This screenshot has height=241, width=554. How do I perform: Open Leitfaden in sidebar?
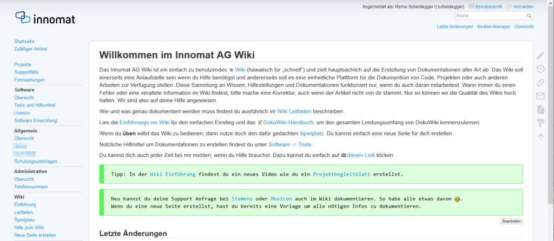(x=23, y=212)
